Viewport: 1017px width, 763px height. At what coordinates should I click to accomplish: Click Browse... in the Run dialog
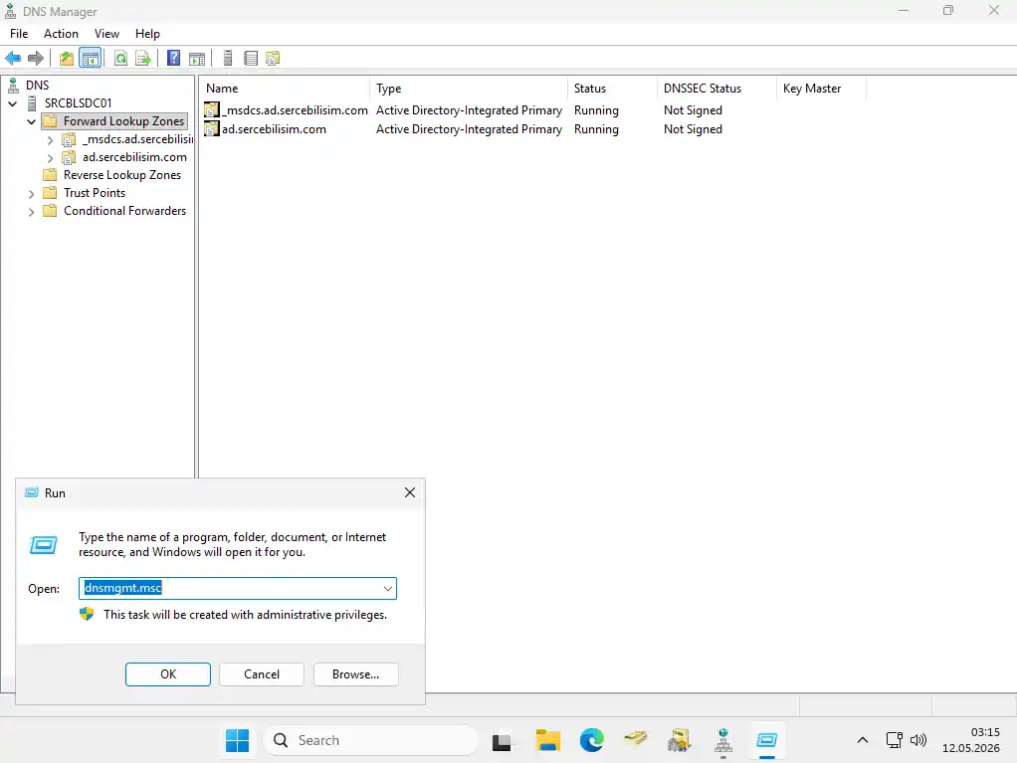pos(355,674)
